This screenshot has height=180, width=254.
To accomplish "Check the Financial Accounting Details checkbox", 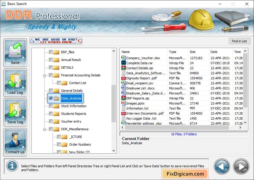I will (51, 75).
